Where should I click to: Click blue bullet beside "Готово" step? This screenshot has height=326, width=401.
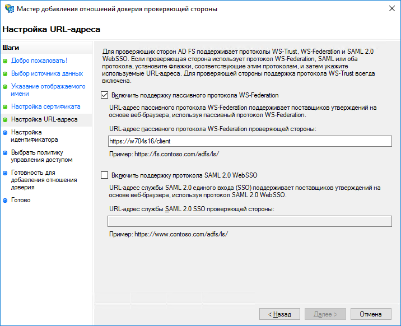pyautogui.click(x=6, y=201)
